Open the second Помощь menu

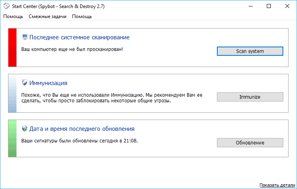coord(82,16)
